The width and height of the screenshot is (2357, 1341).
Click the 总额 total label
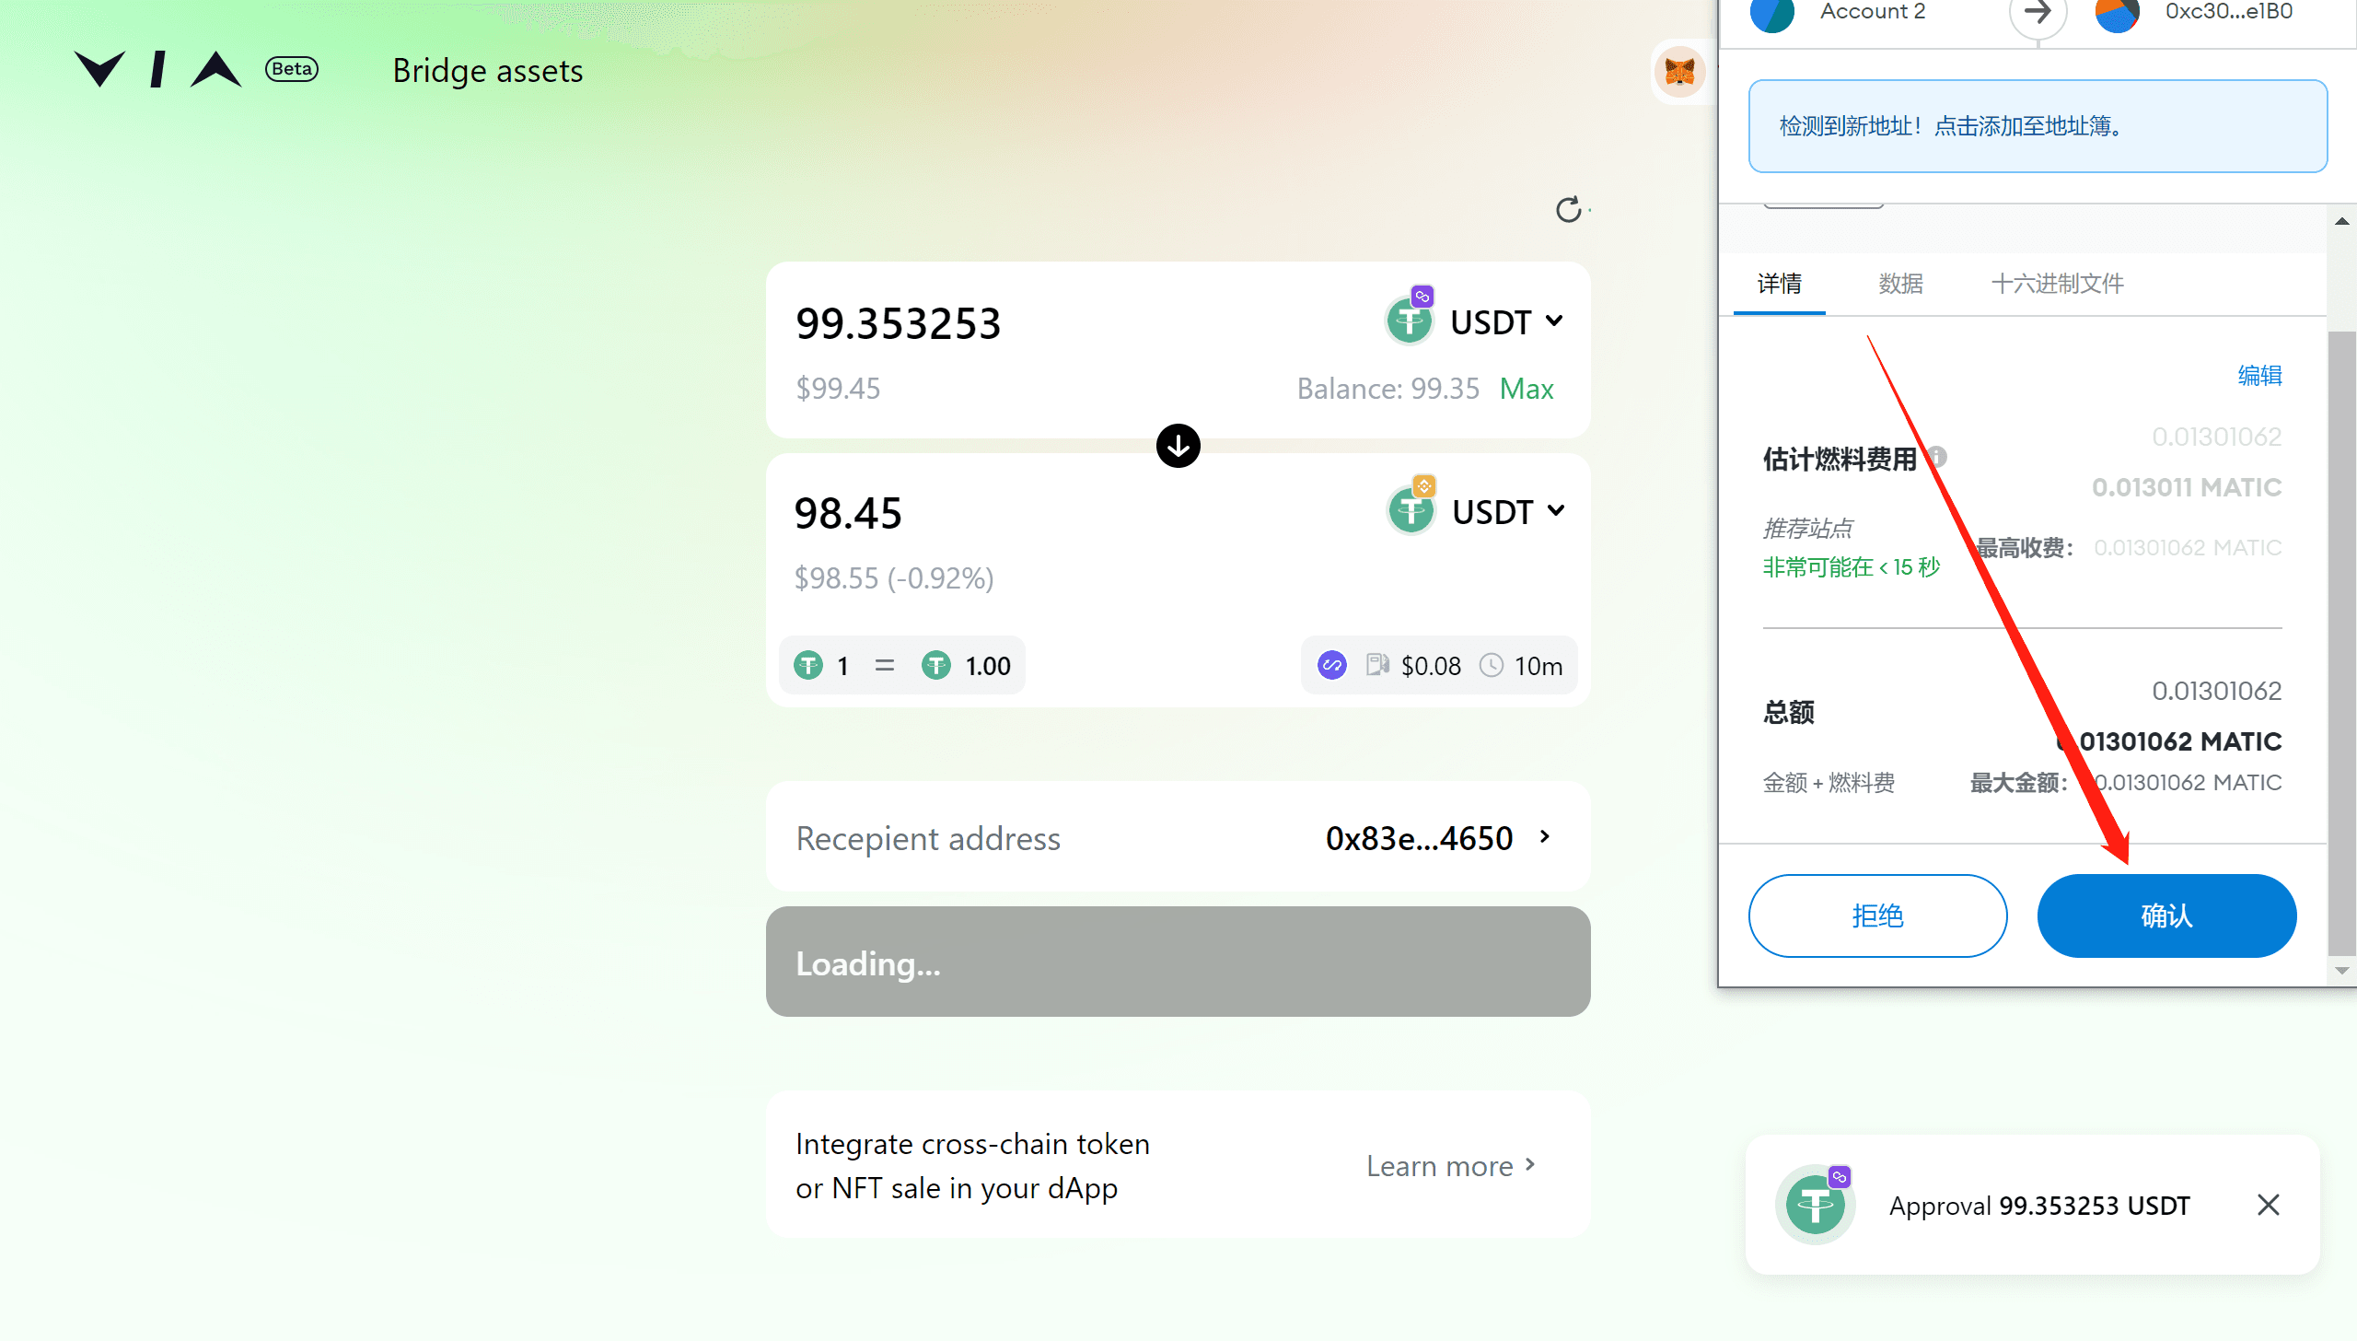pos(1788,711)
